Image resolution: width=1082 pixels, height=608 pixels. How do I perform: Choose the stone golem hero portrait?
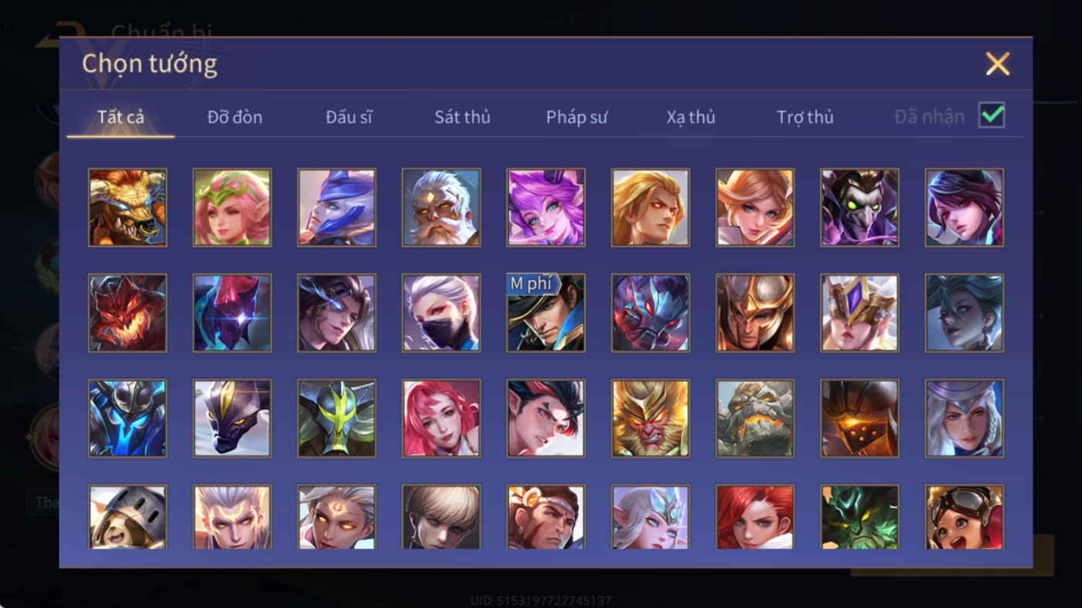coord(755,418)
